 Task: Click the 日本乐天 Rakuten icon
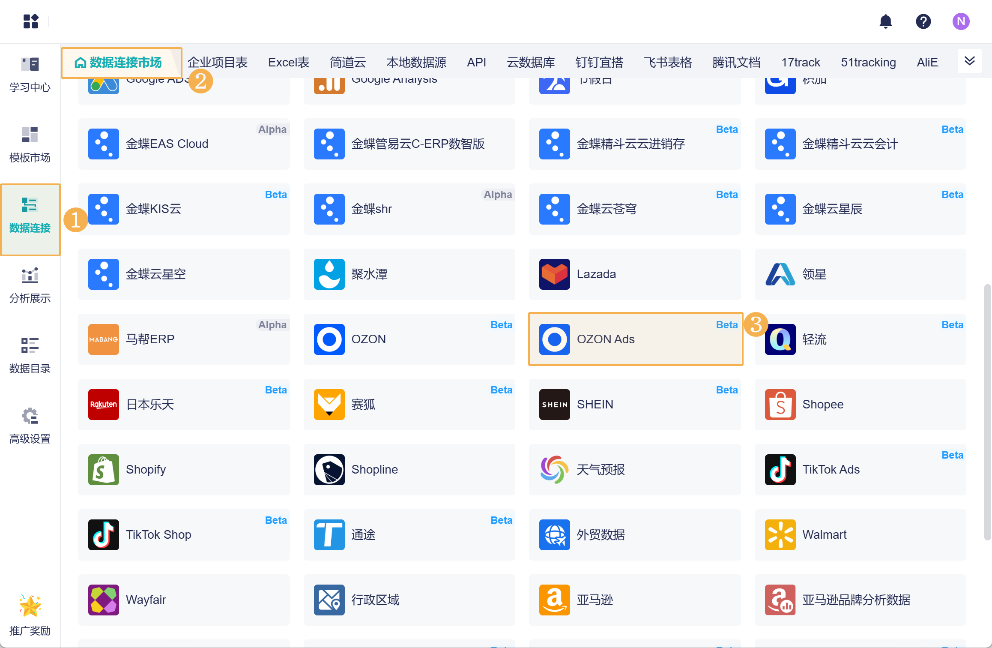(104, 405)
